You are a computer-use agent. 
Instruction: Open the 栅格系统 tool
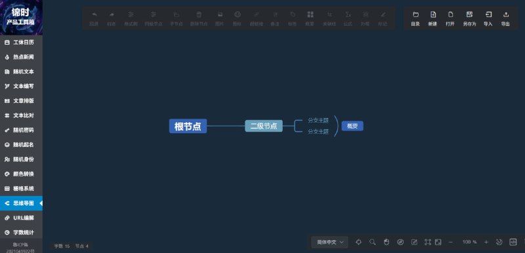coord(22,189)
